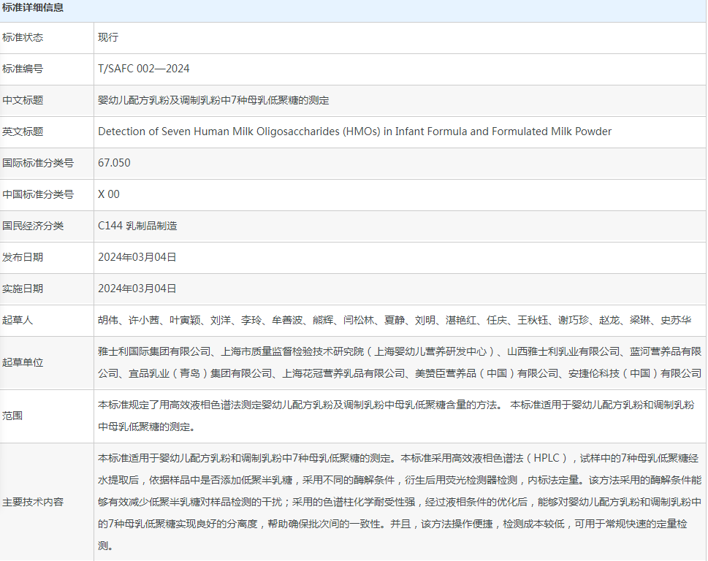Click the C144 乳制品制造 classification value
This screenshot has width=708, height=561.
coord(137,226)
